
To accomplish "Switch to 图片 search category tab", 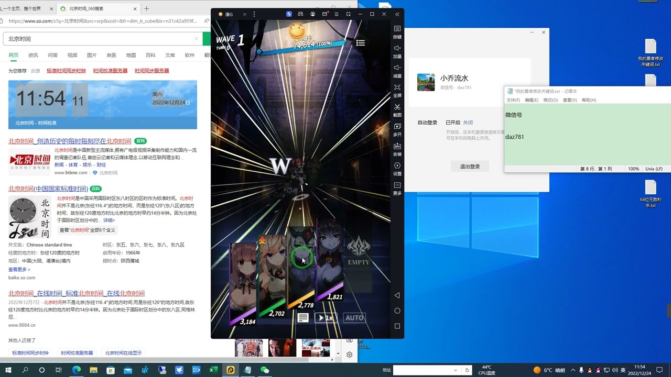I will click(x=92, y=55).
